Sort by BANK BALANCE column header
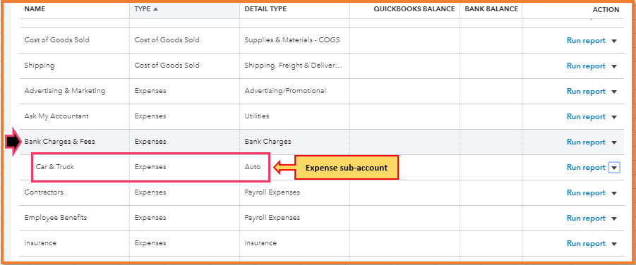The image size is (636, 265). tap(491, 9)
